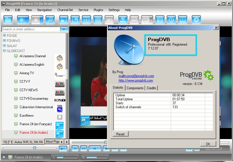Select the EuroNews channel
233x162 pixels.
[27, 116]
